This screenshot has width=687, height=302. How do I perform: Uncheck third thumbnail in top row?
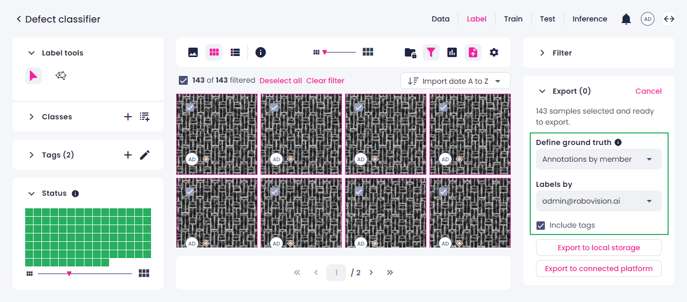pyautogui.click(x=359, y=107)
